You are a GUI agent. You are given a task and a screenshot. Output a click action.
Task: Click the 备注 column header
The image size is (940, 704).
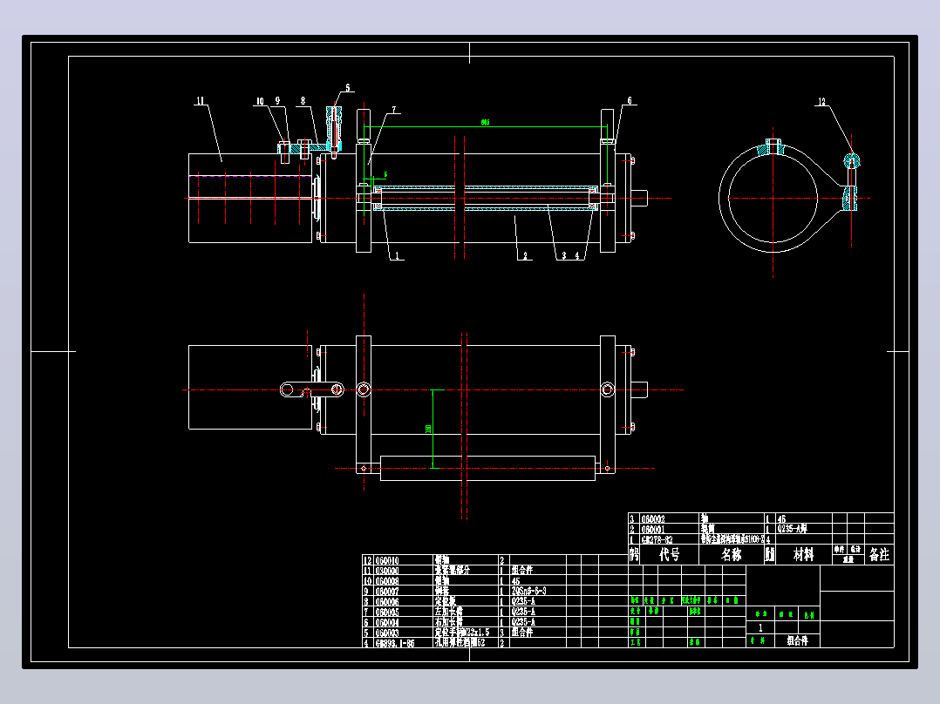880,555
